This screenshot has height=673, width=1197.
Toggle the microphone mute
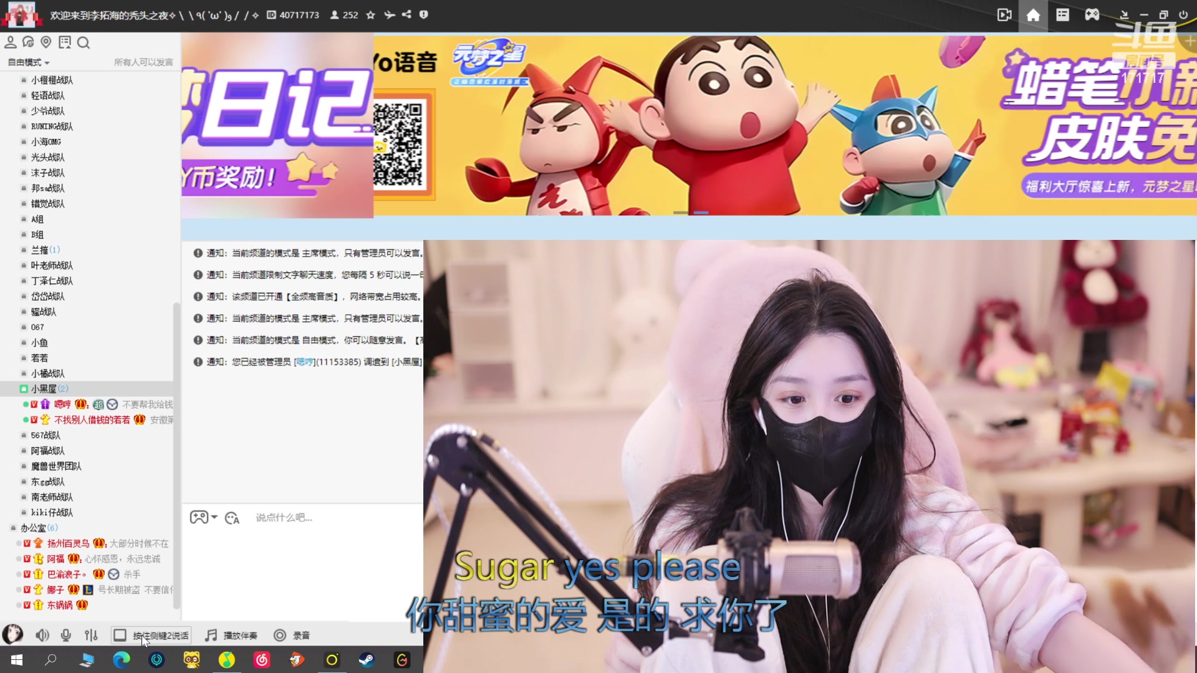66,634
